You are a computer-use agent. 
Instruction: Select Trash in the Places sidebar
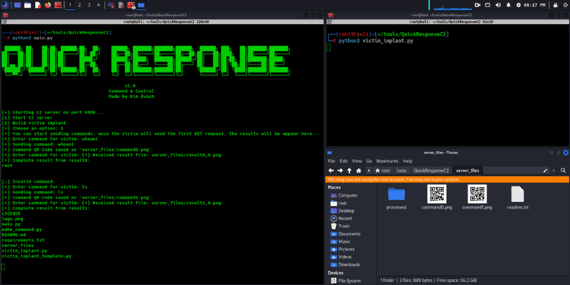344,226
